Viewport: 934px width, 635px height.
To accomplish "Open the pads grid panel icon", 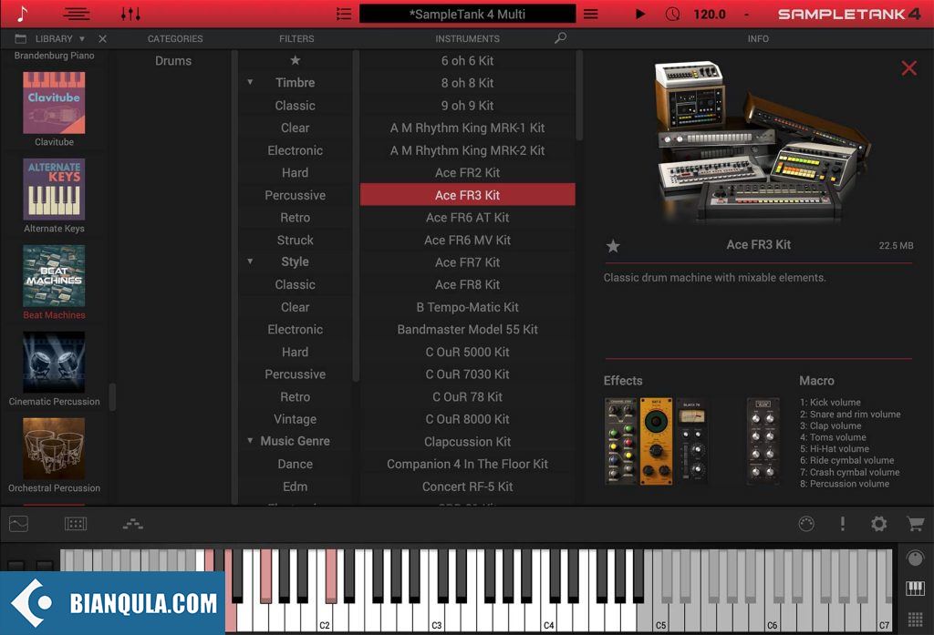I will pyautogui.click(x=76, y=524).
